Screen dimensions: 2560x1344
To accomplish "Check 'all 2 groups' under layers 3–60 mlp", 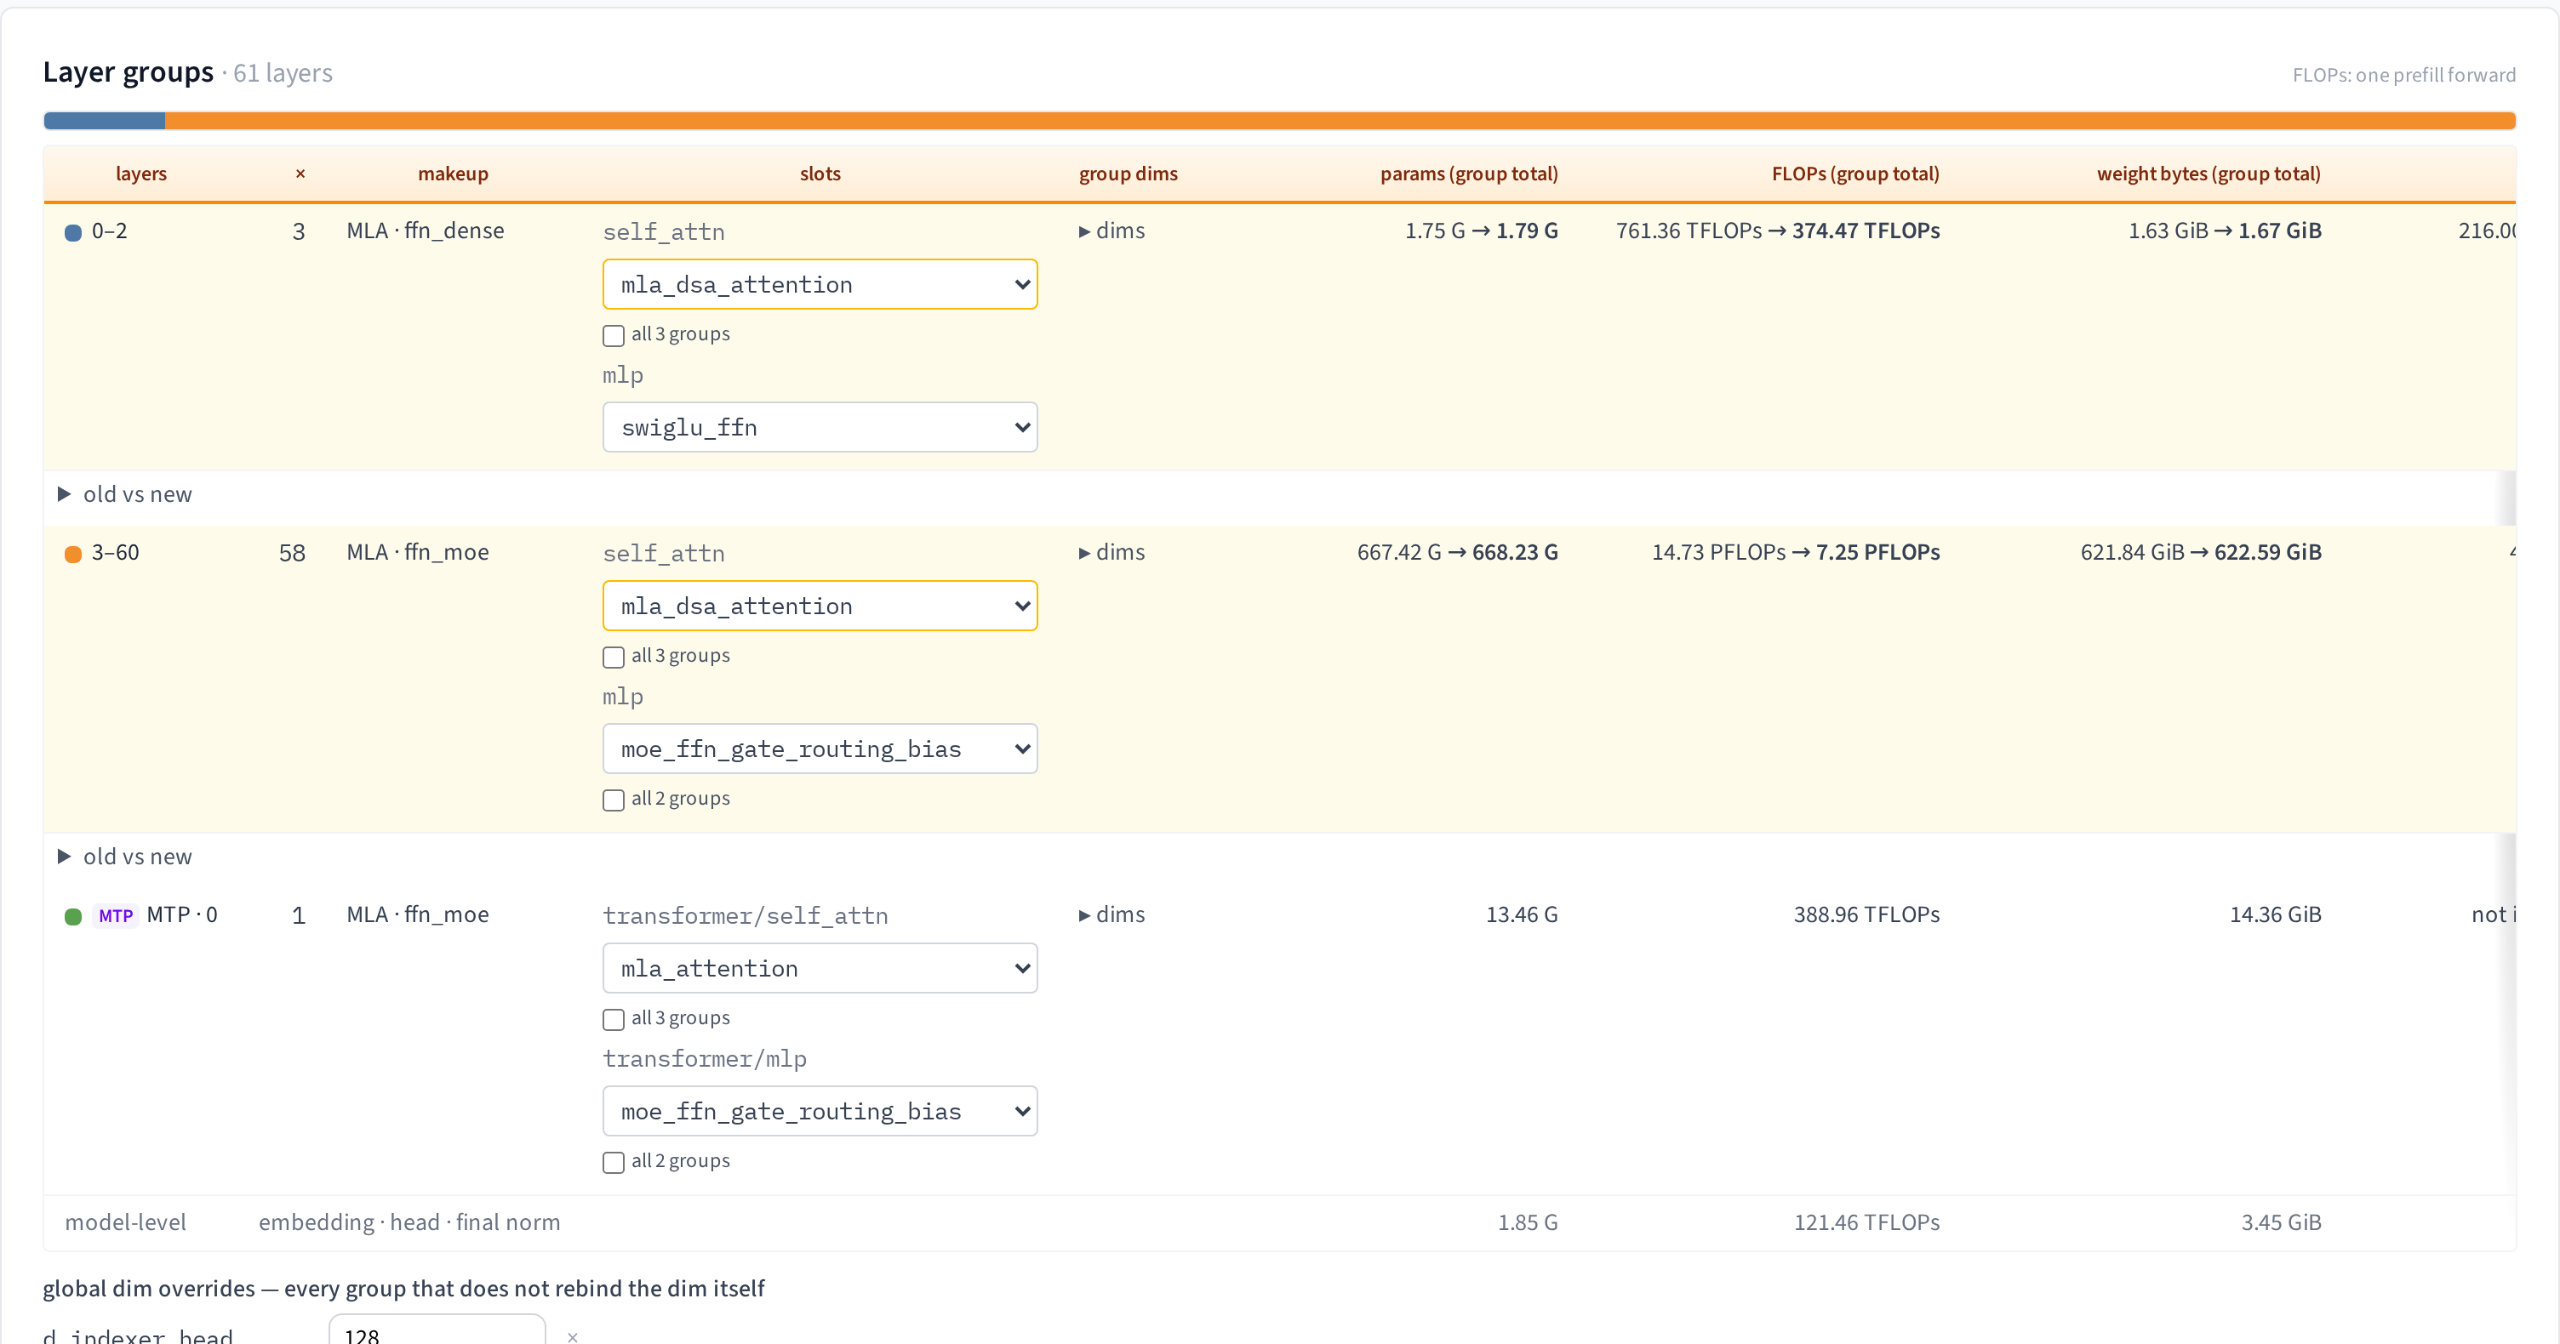I will [613, 800].
